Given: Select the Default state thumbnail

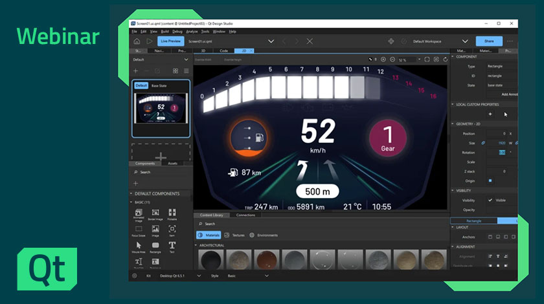Looking at the screenshot, I should [161, 109].
